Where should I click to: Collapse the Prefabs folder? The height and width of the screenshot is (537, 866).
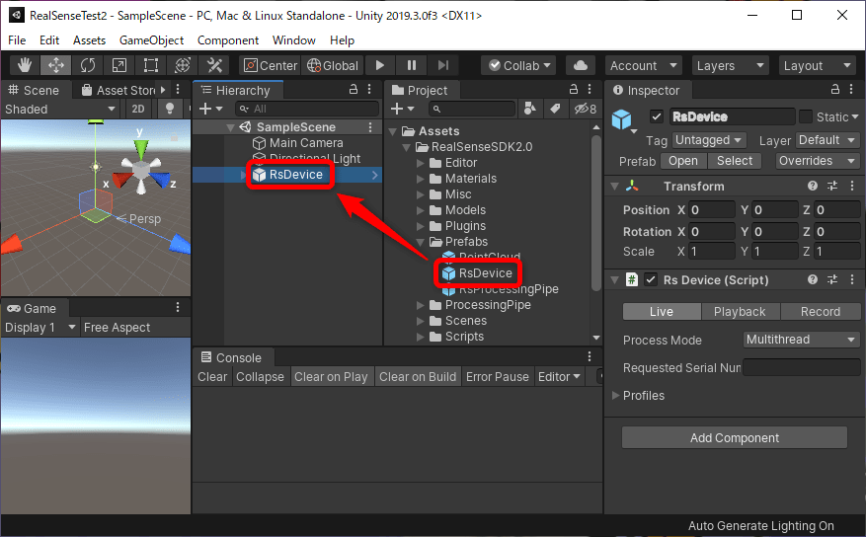421,242
